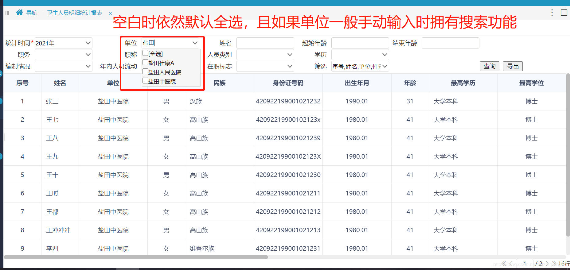570x270 pixels.
Task: Jump to last page double-right arrows
Action: [554, 263]
